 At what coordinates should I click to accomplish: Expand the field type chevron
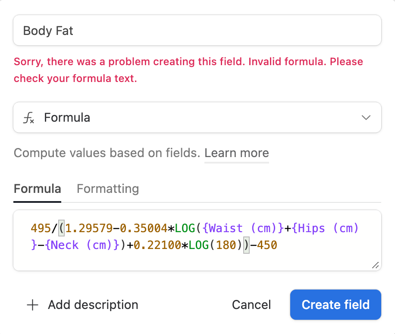[x=366, y=117]
